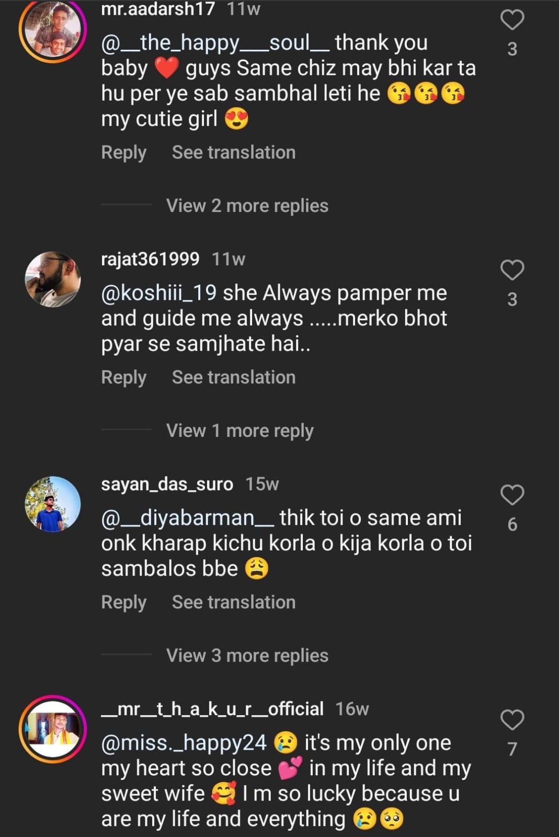Tap heart icon on sayan_das_suro's comment
The height and width of the screenshot is (837, 559).
coord(512,495)
